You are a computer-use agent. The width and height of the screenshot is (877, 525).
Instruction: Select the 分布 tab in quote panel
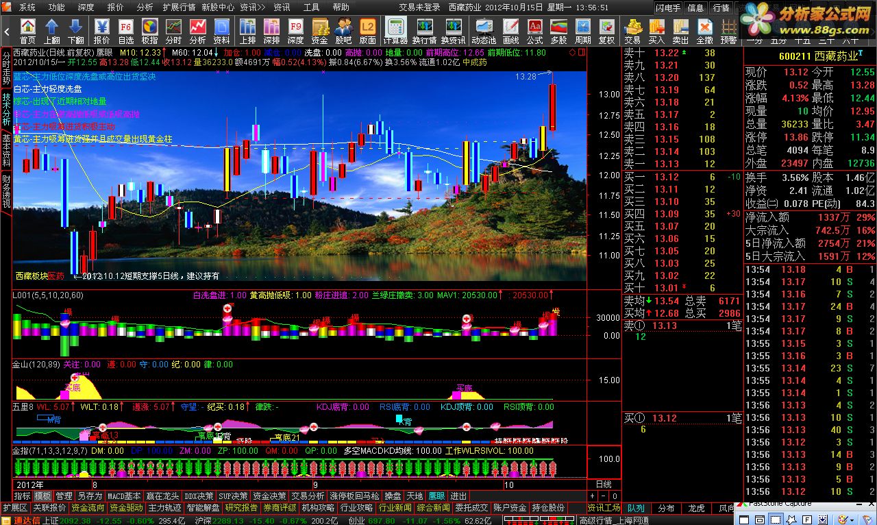(666, 508)
